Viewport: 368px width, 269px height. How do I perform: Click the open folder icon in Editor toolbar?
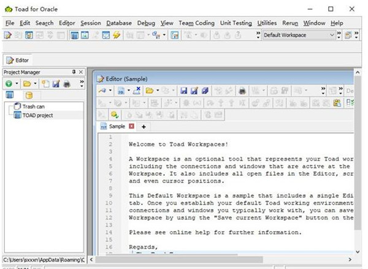pos(150,90)
